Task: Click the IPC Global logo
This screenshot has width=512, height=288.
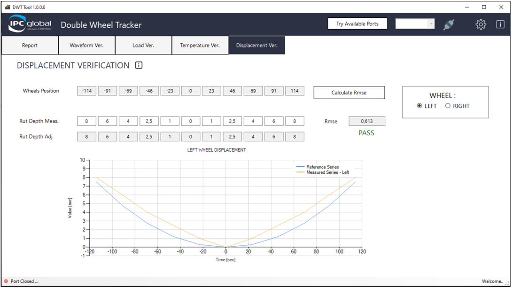Action: point(30,24)
